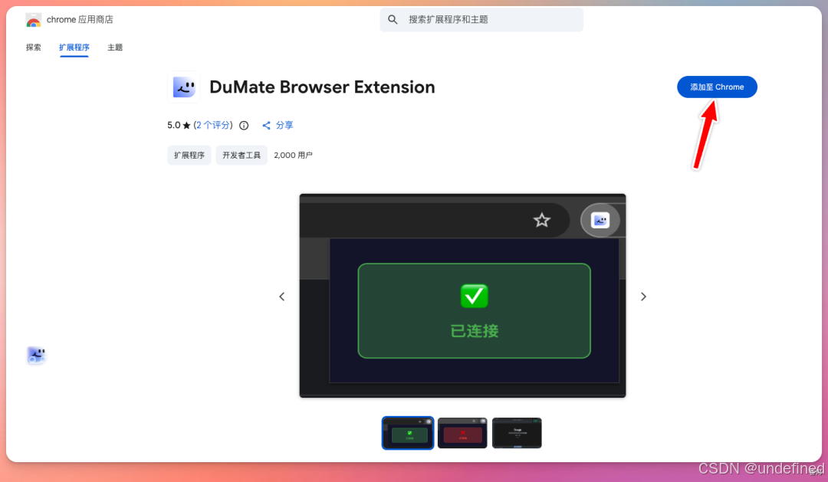Open the 开发者工具 category chip
Screen dimensions: 828x482
[242, 156]
